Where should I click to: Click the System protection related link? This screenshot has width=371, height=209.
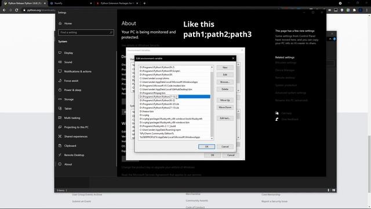click(286, 85)
